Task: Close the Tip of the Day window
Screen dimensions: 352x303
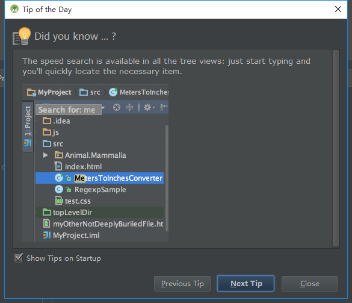Action: tap(338, 9)
